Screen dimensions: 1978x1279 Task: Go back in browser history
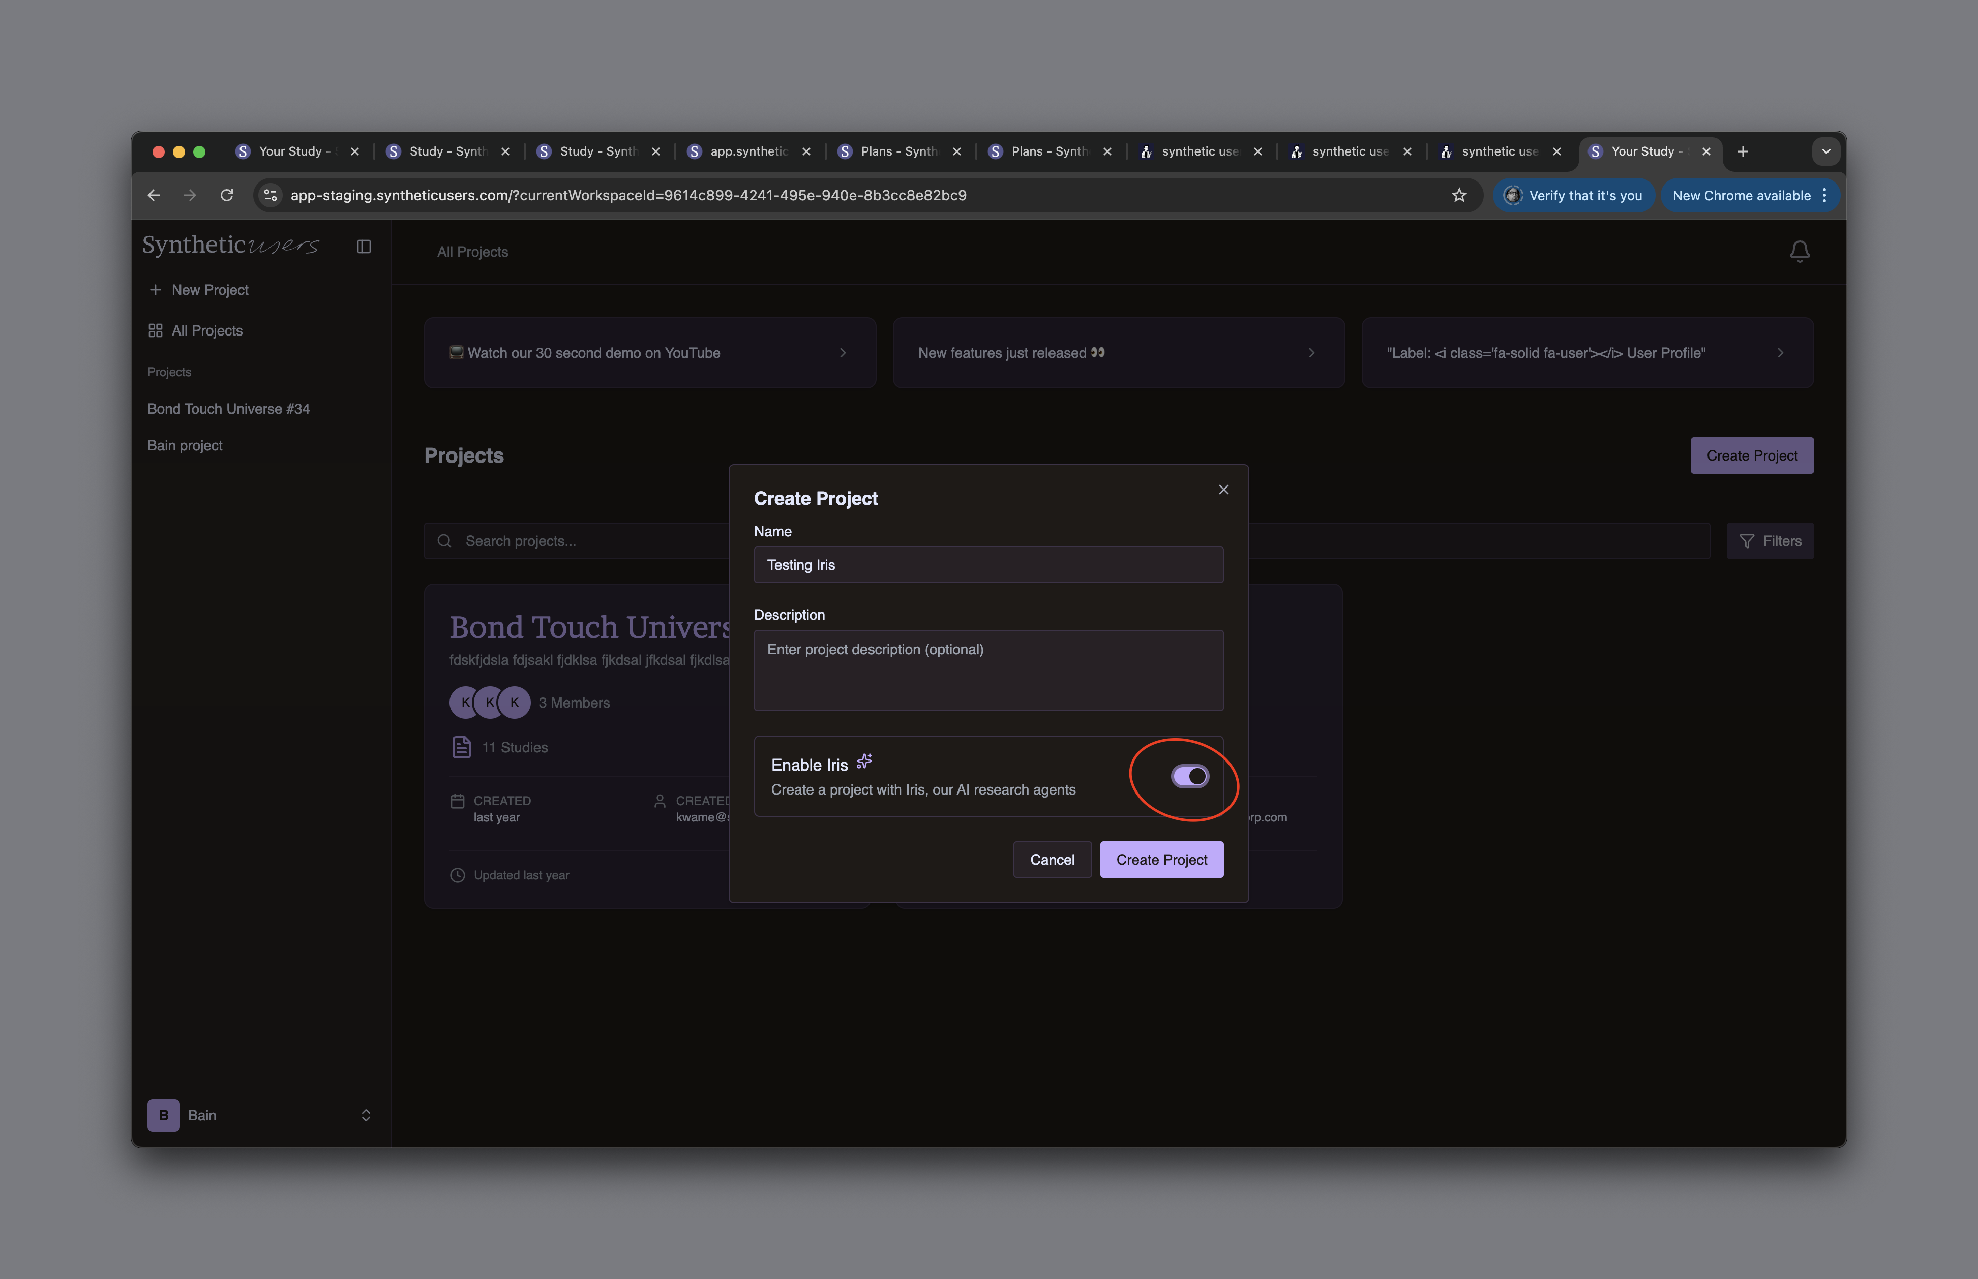[x=154, y=195]
